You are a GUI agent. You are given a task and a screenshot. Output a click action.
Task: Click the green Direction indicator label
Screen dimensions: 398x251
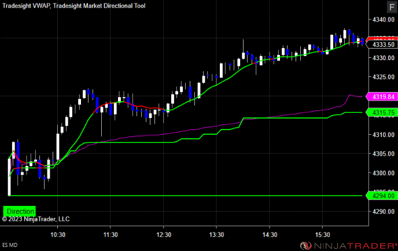19,211
